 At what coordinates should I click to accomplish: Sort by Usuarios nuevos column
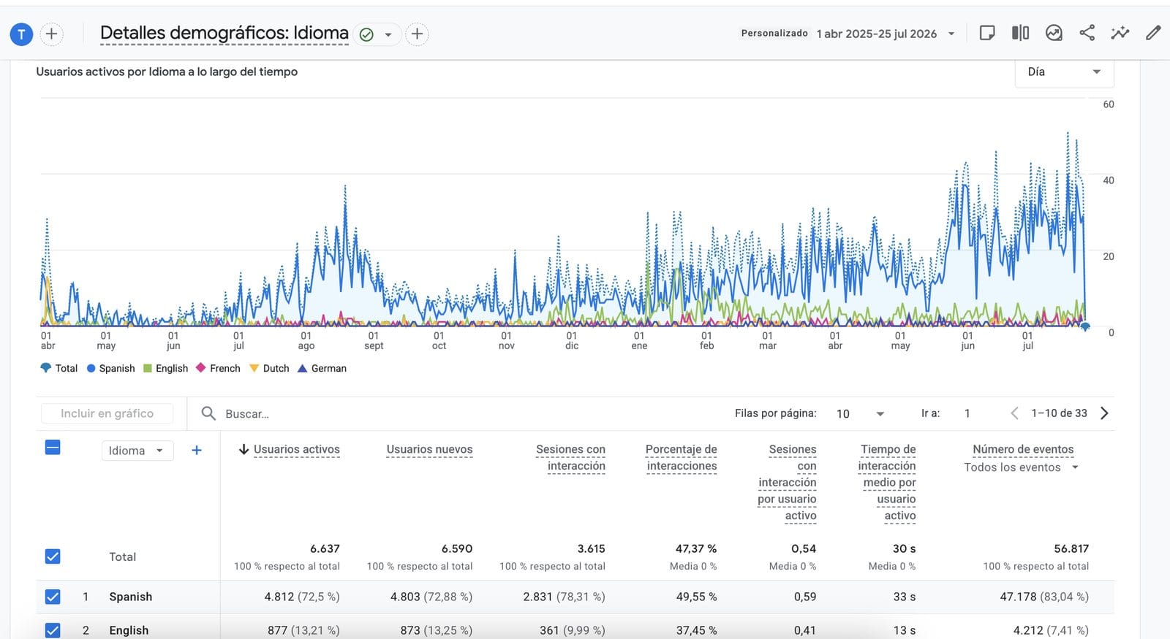click(x=429, y=449)
